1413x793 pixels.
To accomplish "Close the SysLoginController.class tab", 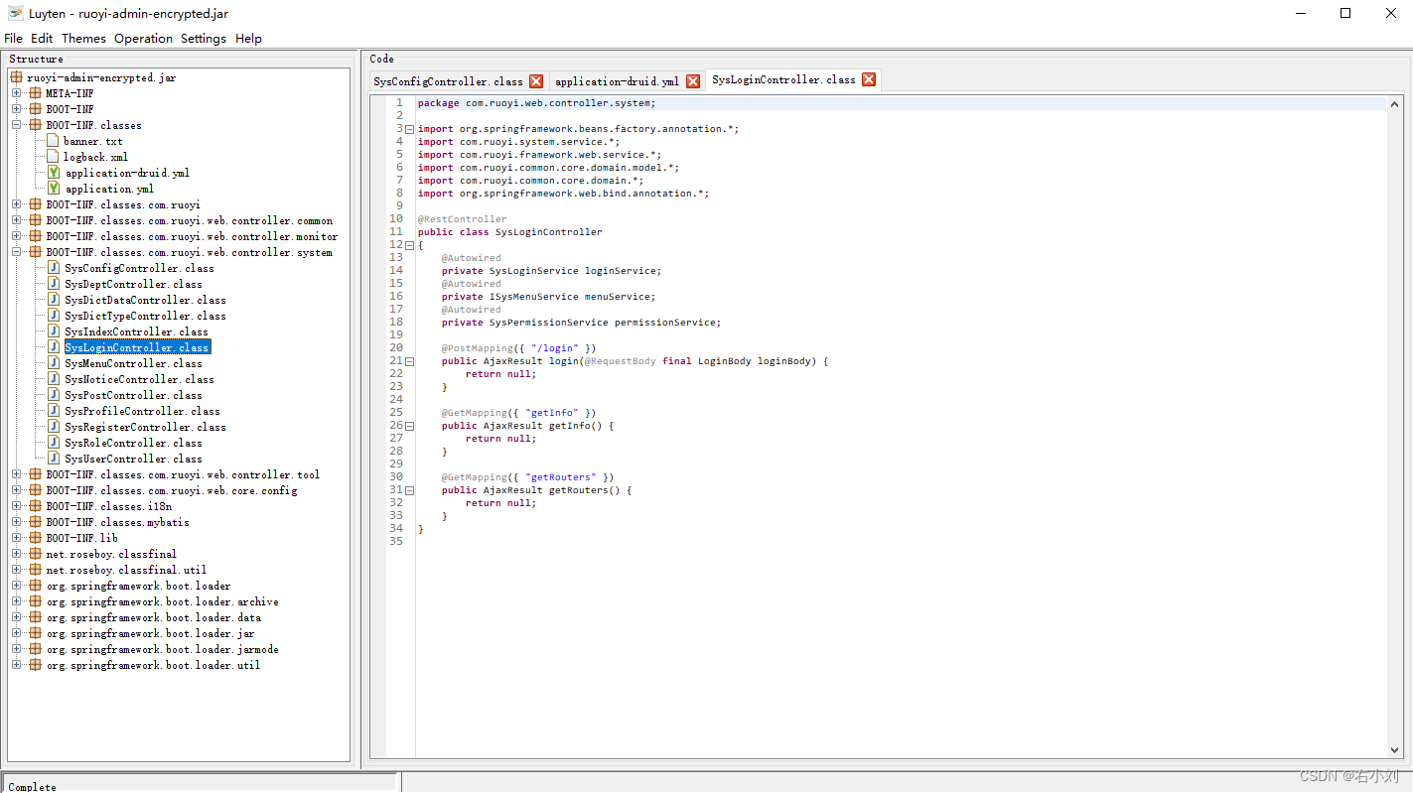I will click(x=869, y=79).
